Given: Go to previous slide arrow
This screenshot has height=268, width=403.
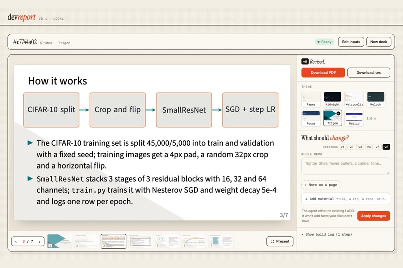Looking at the screenshot, I should 16,242.
